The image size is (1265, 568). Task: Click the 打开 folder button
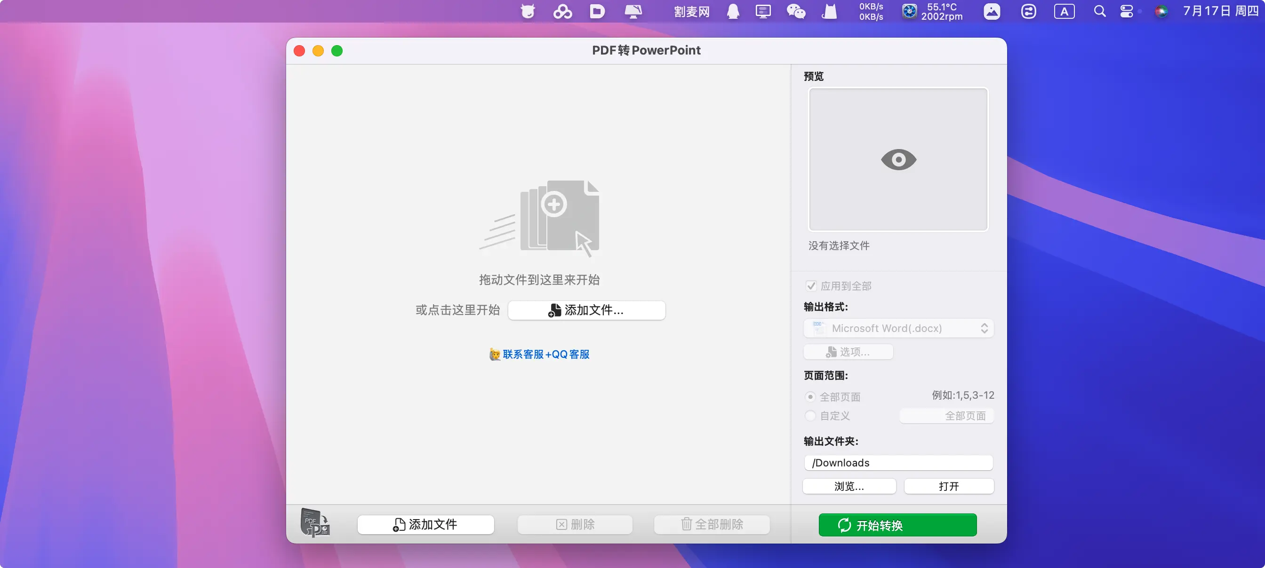coord(949,486)
